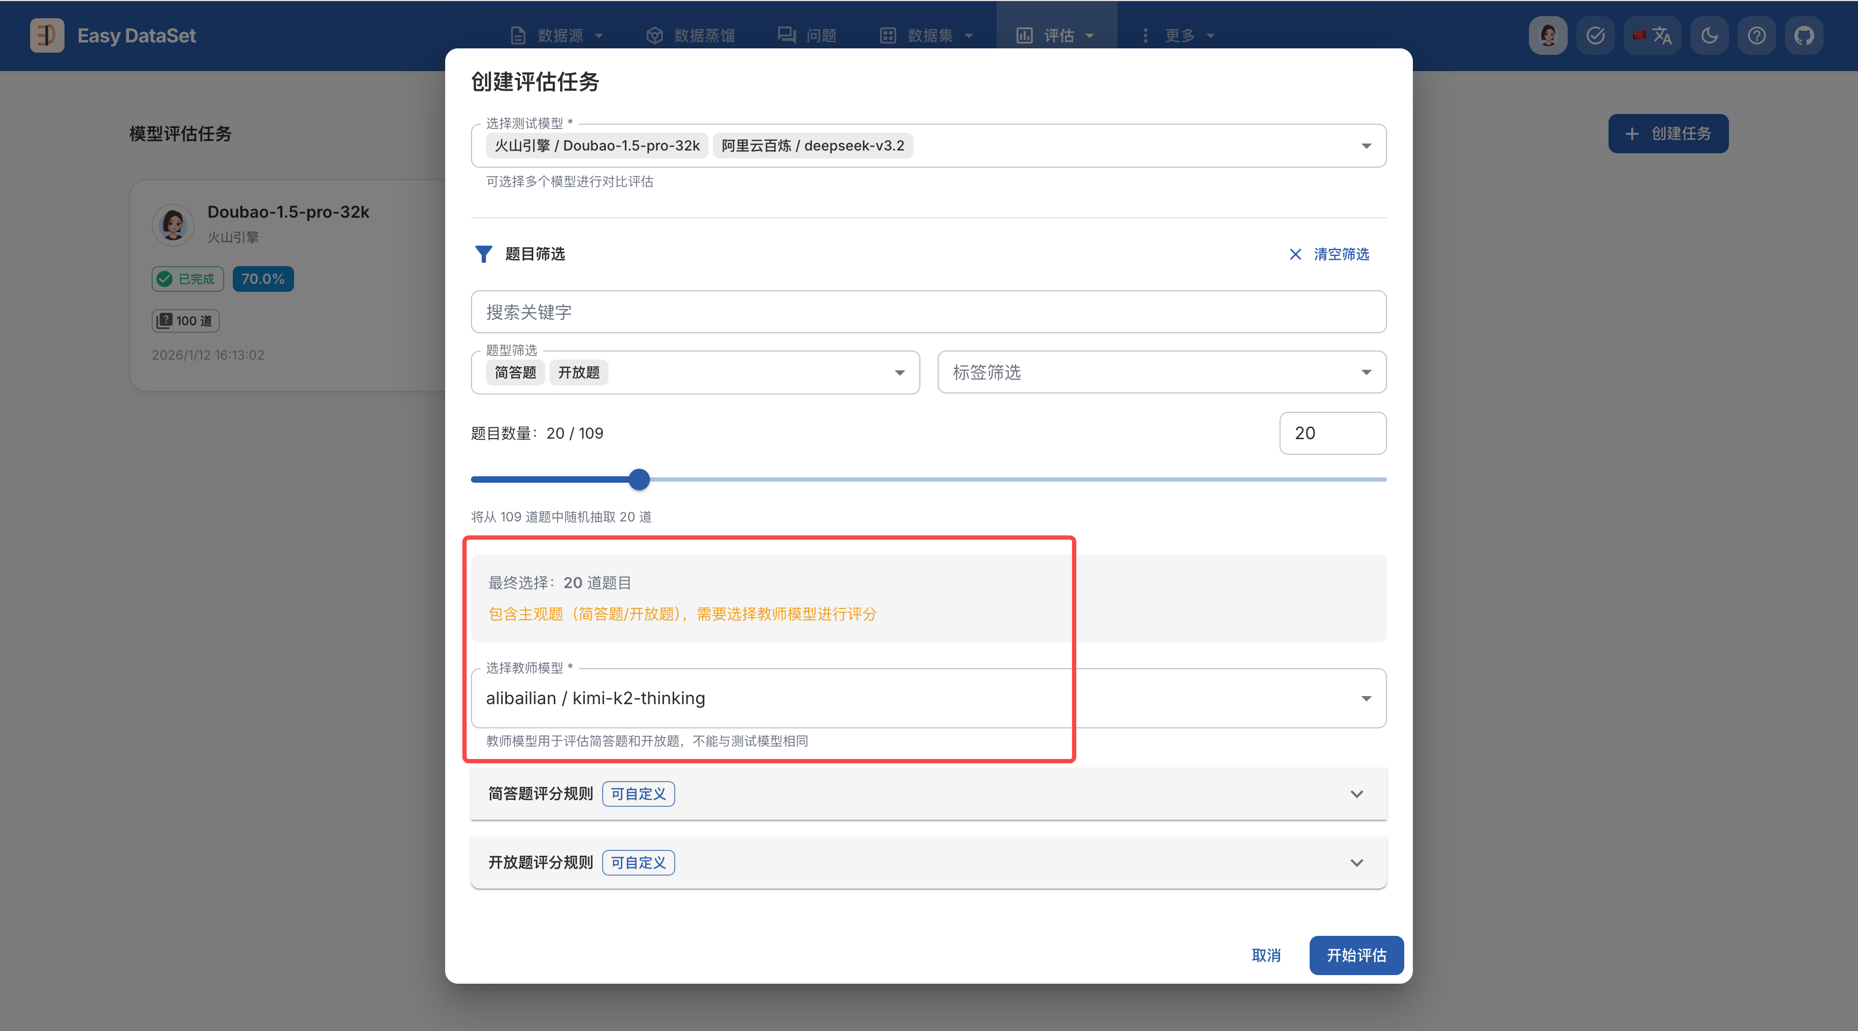Viewport: 1858px width, 1031px height.
Task: Click the filter funnel icon beside 题目筛选
Action: coord(483,254)
